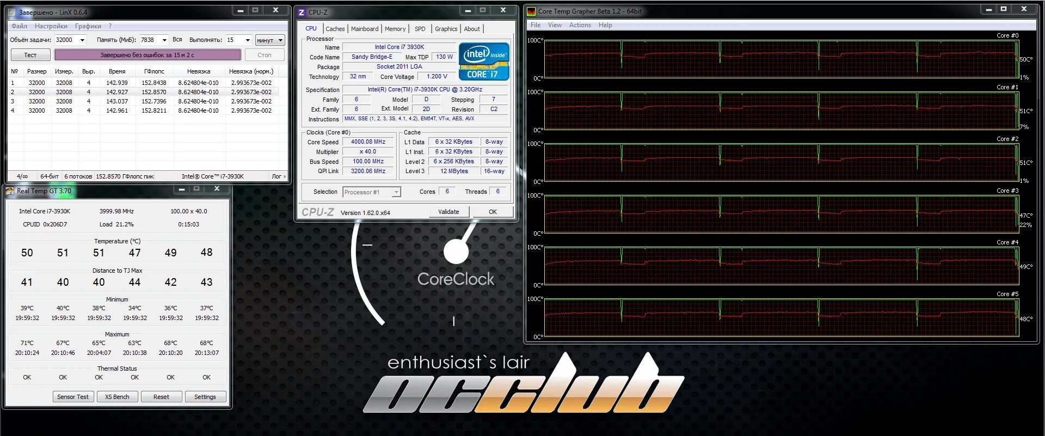The width and height of the screenshot is (1045, 436).
Task: Open the минут time unit dropdown
Action: 270,40
